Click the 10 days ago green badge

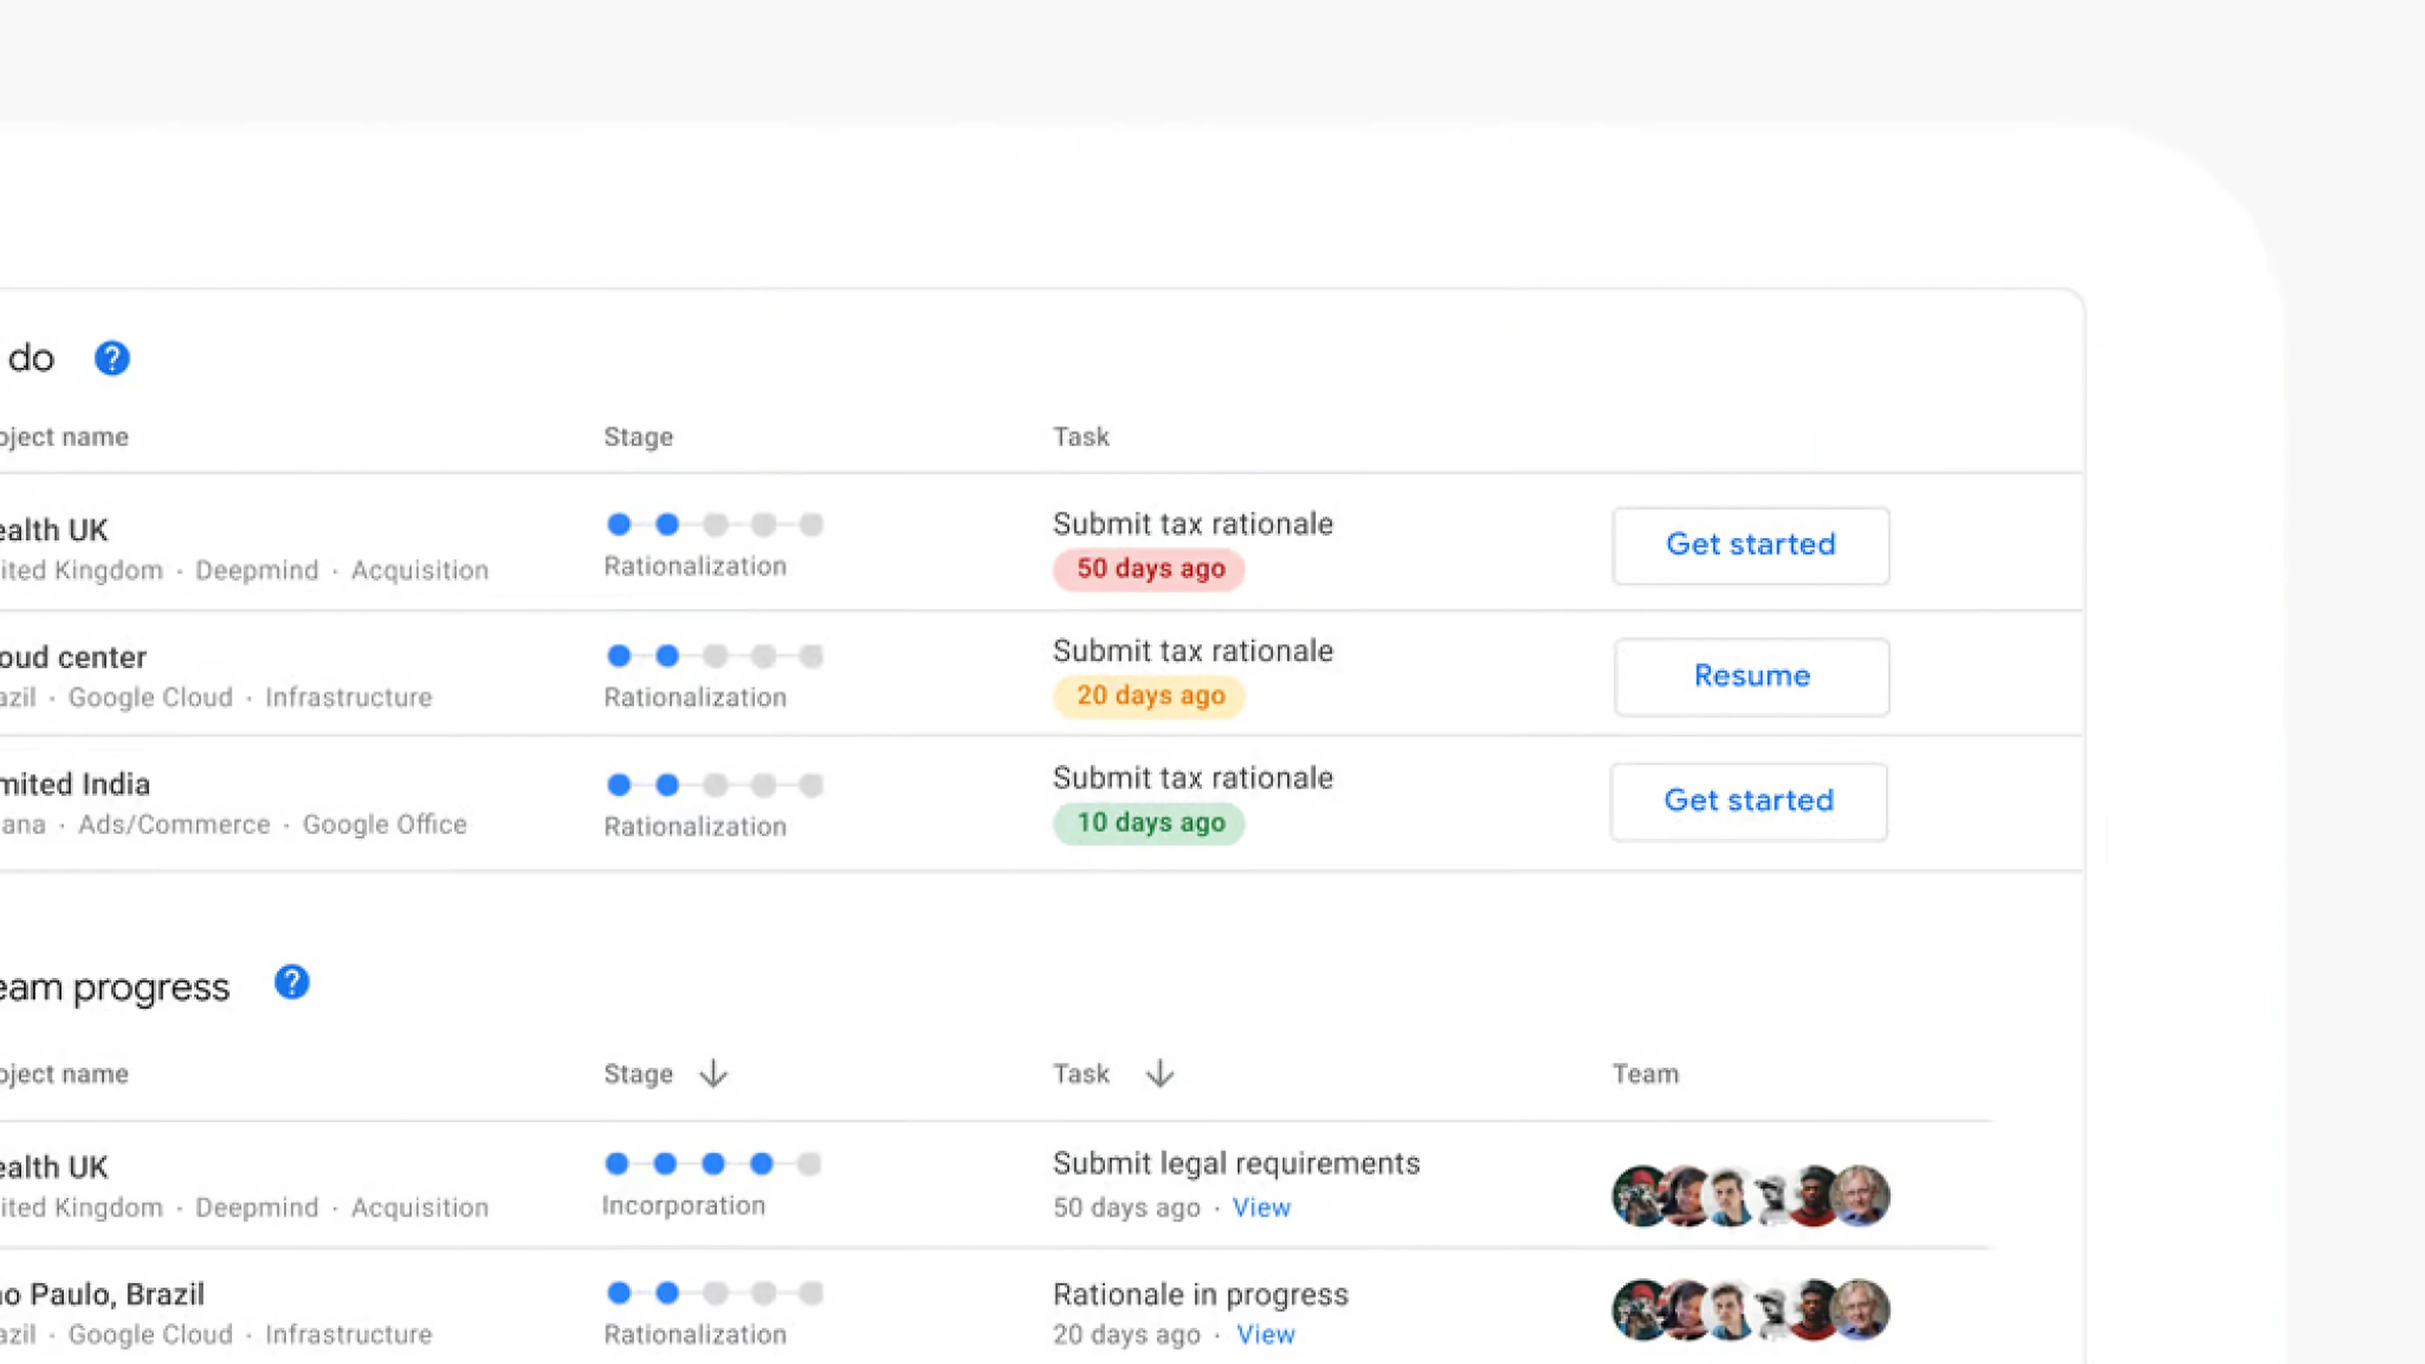1149,823
